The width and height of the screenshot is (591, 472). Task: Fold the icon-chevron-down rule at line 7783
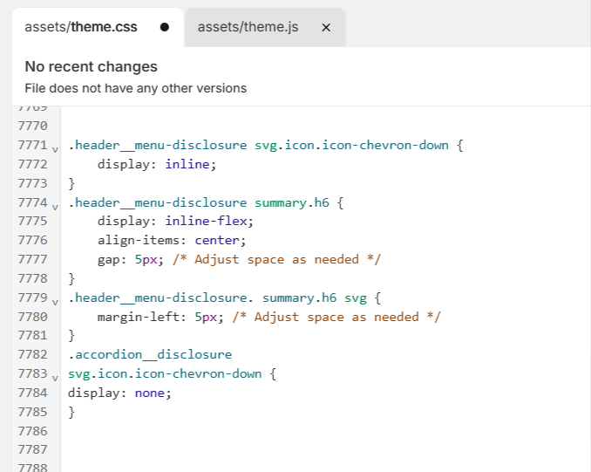55,378
